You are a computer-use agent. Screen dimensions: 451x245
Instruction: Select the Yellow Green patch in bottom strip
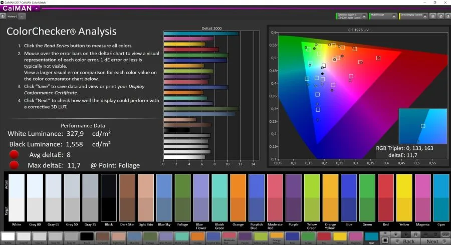point(261,237)
